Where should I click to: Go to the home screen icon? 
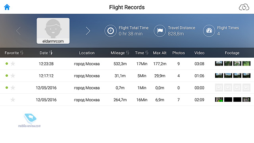7,7
